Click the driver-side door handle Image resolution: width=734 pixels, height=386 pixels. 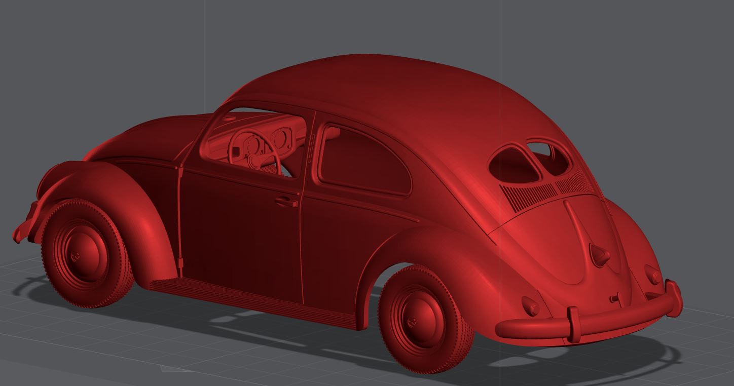click(x=284, y=201)
